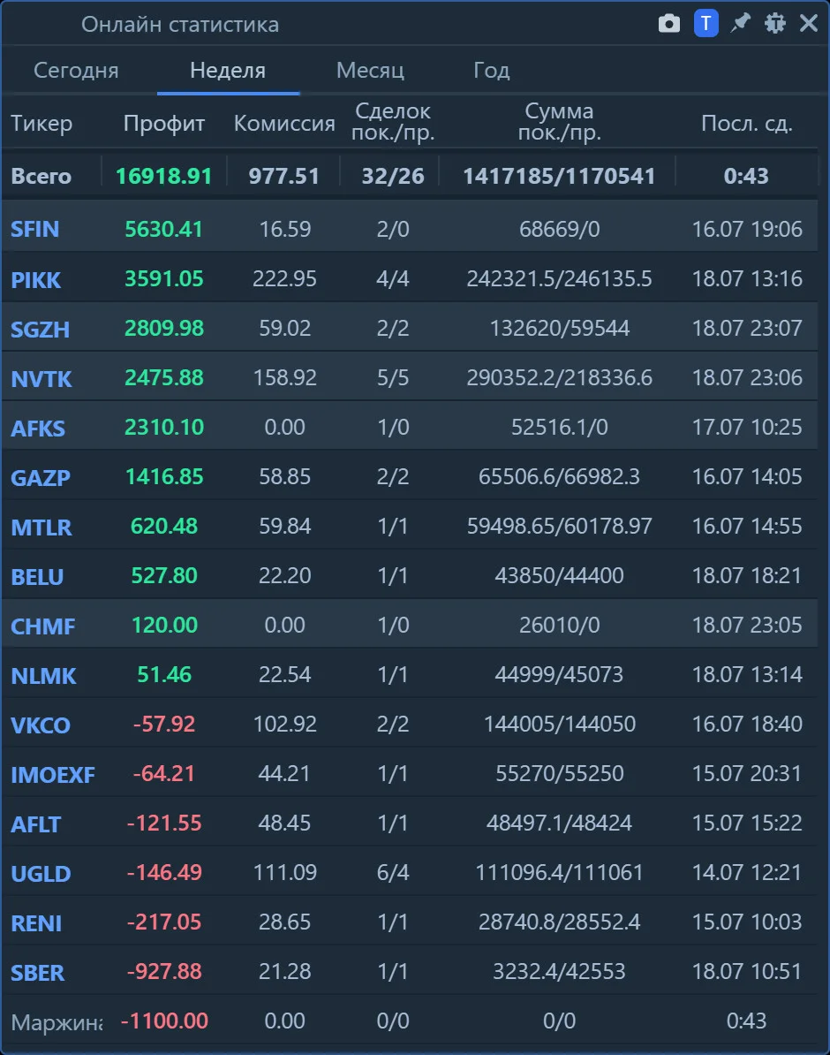The width and height of the screenshot is (830, 1055).
Task: Toggle the blue T button
Action: click(x=705, y=24)
